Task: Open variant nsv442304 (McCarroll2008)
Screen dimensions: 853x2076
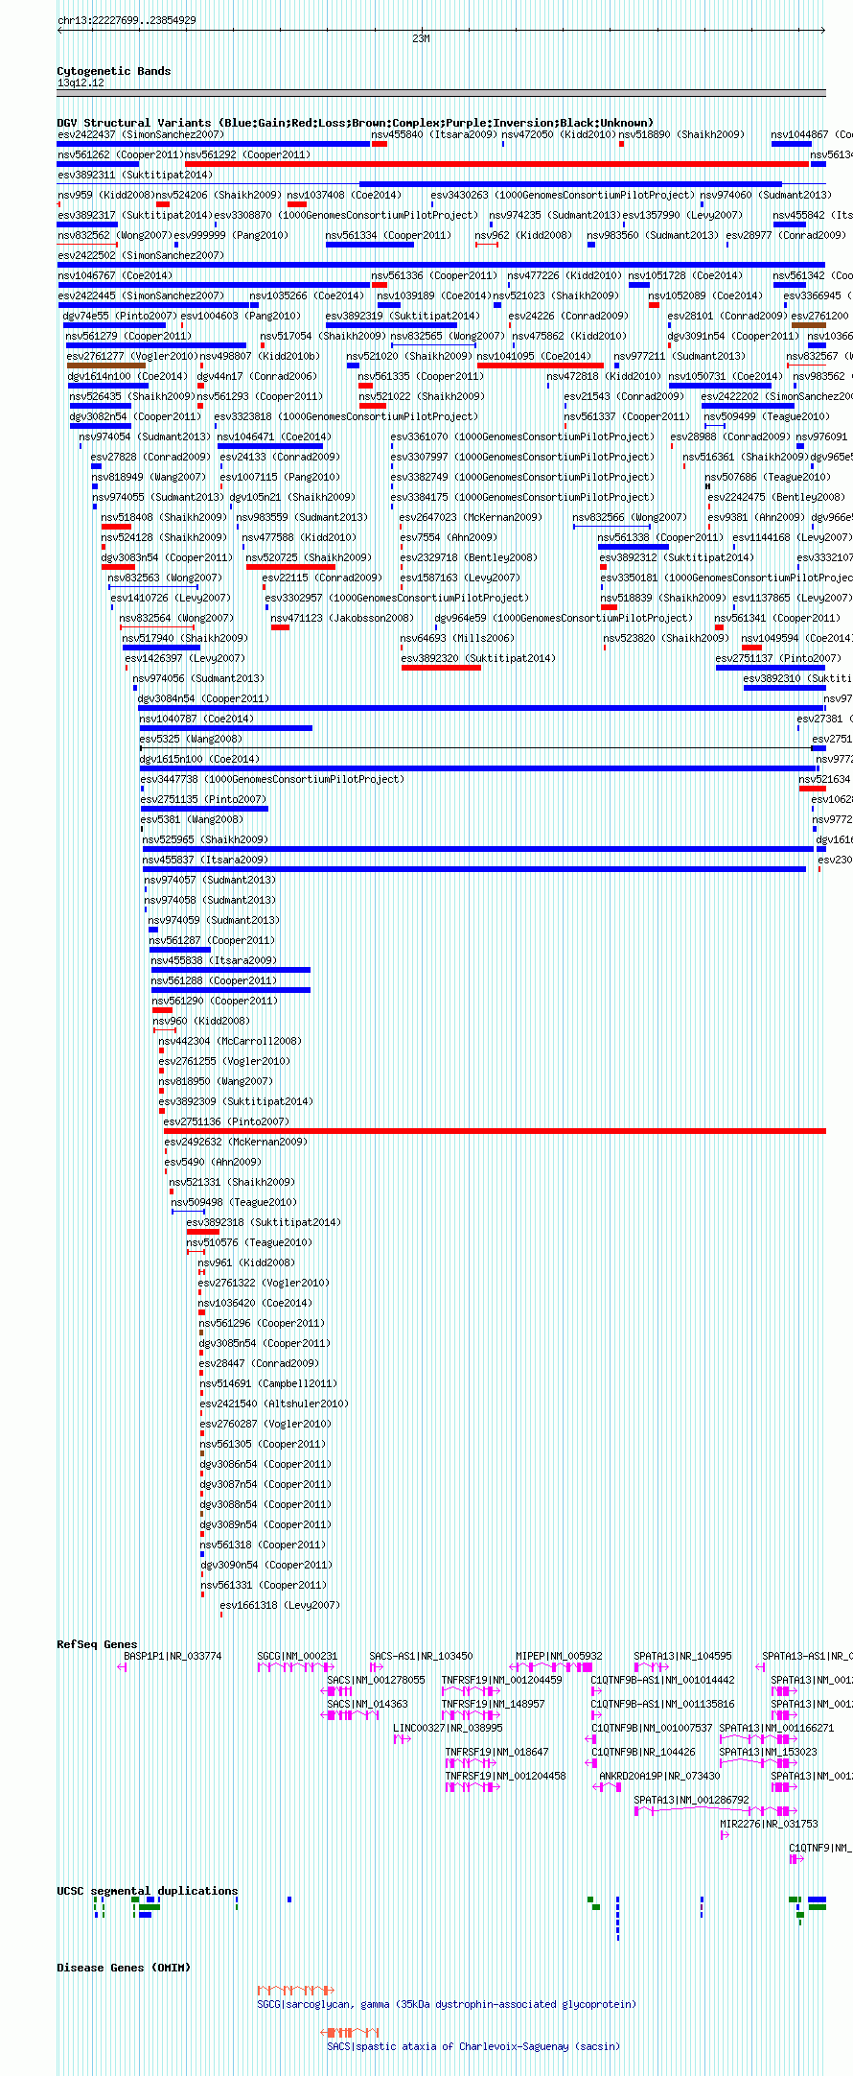Action: [230, 1041]
